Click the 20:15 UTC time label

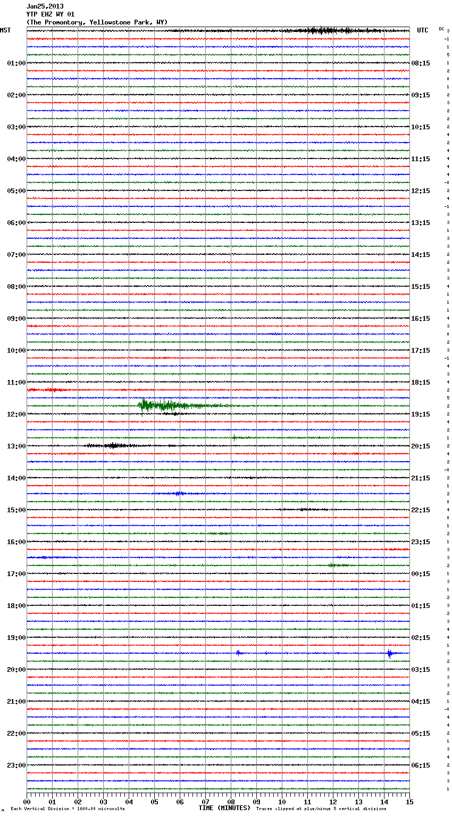coord(421,446)
